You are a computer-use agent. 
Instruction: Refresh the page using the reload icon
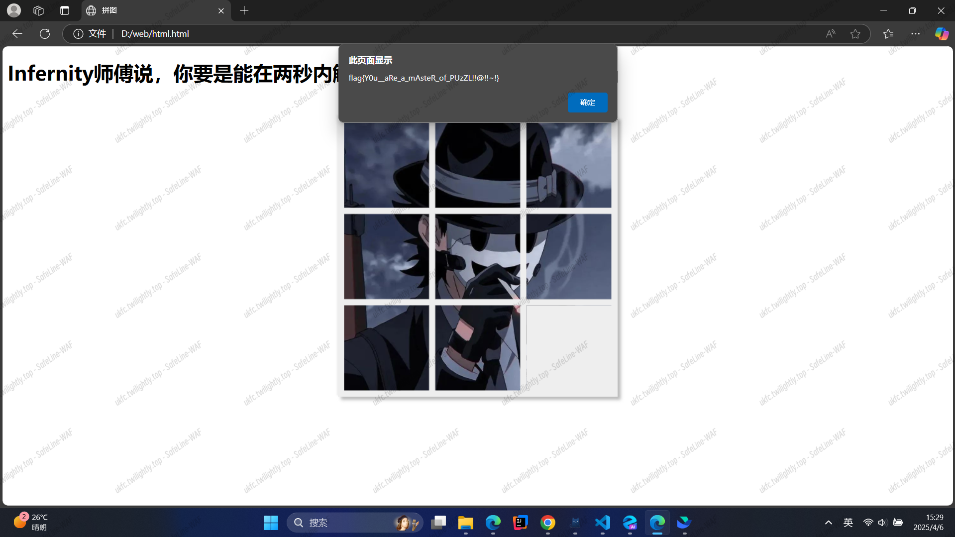point(45,34)
